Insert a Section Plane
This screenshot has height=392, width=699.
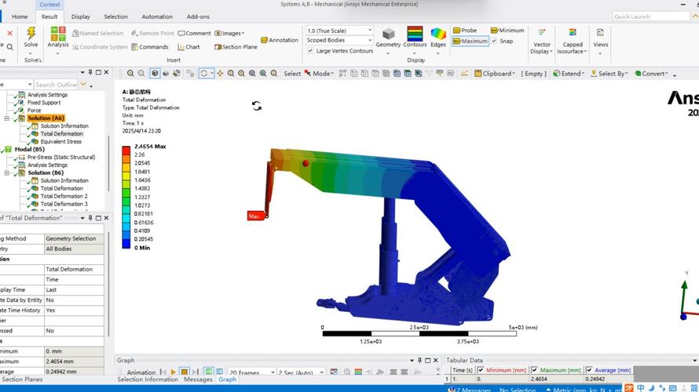pyautogui.click(x=236, y=47)
